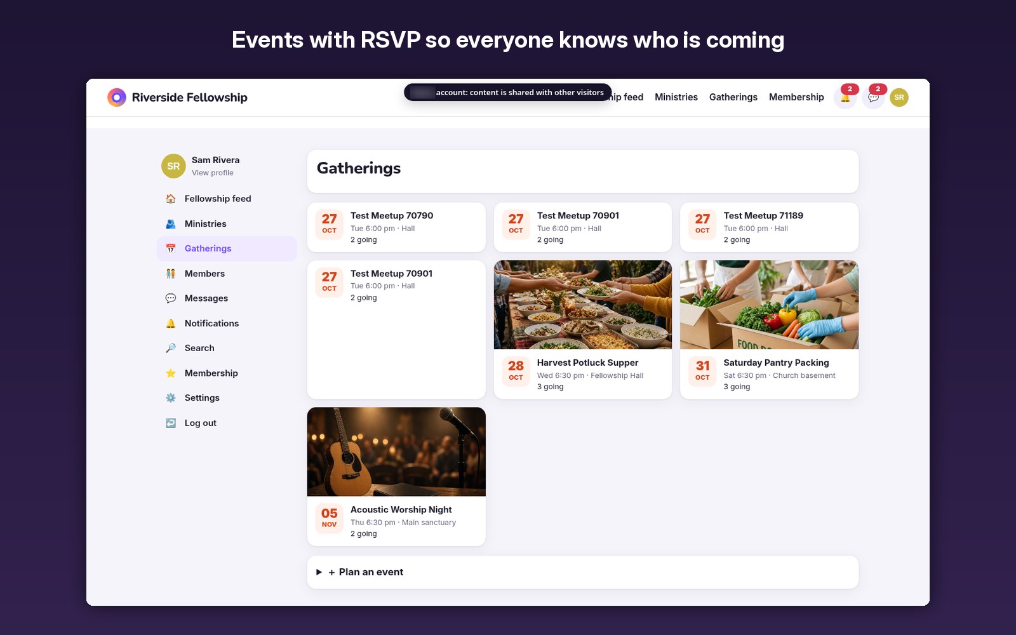Viewport: 1016px width, 635px height.
Task: Click the Ministries people icon in sidebar
Action: [x=171, y=224]
